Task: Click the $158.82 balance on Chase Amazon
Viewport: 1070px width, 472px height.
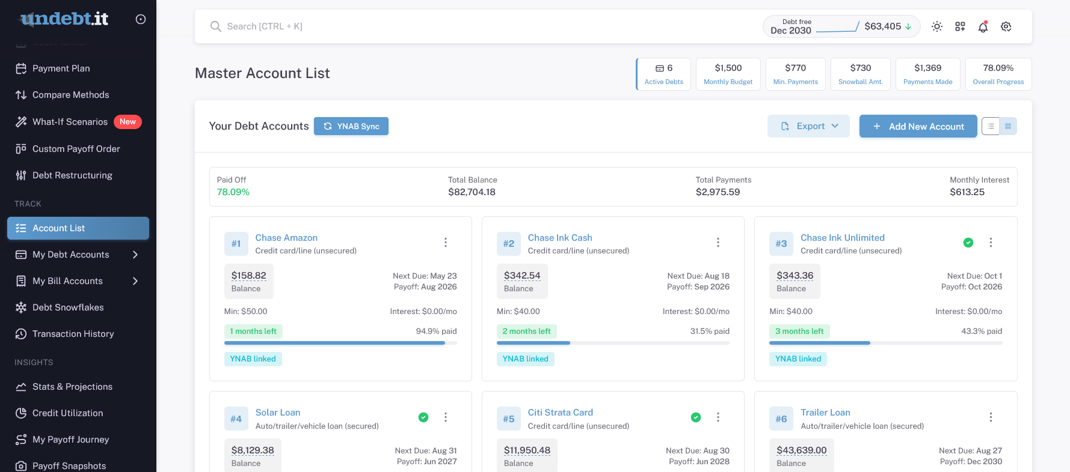Action: [248, 276]
